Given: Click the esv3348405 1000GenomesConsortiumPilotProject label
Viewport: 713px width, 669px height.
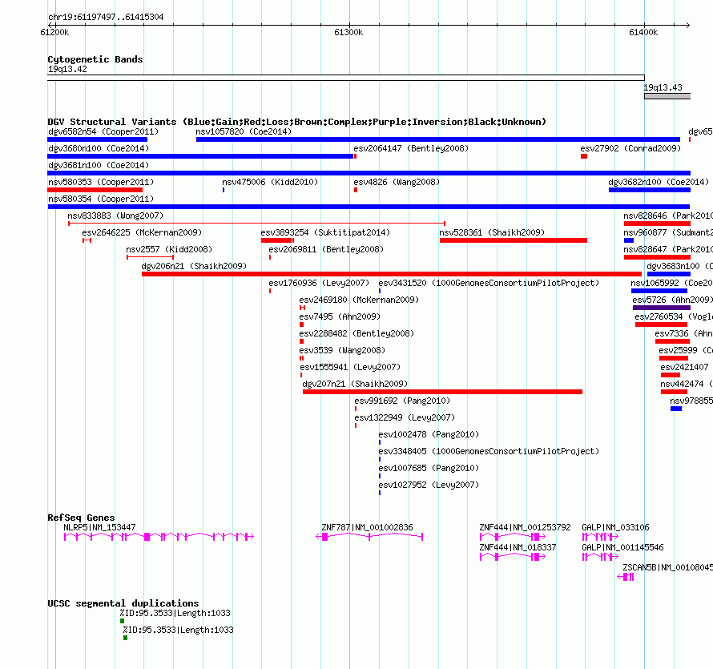Looking at the screenshot, I should coord(489,452).
